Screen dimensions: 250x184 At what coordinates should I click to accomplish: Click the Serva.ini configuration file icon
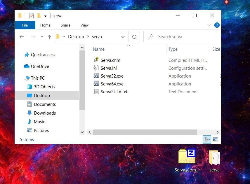click(x=96, y=68)
